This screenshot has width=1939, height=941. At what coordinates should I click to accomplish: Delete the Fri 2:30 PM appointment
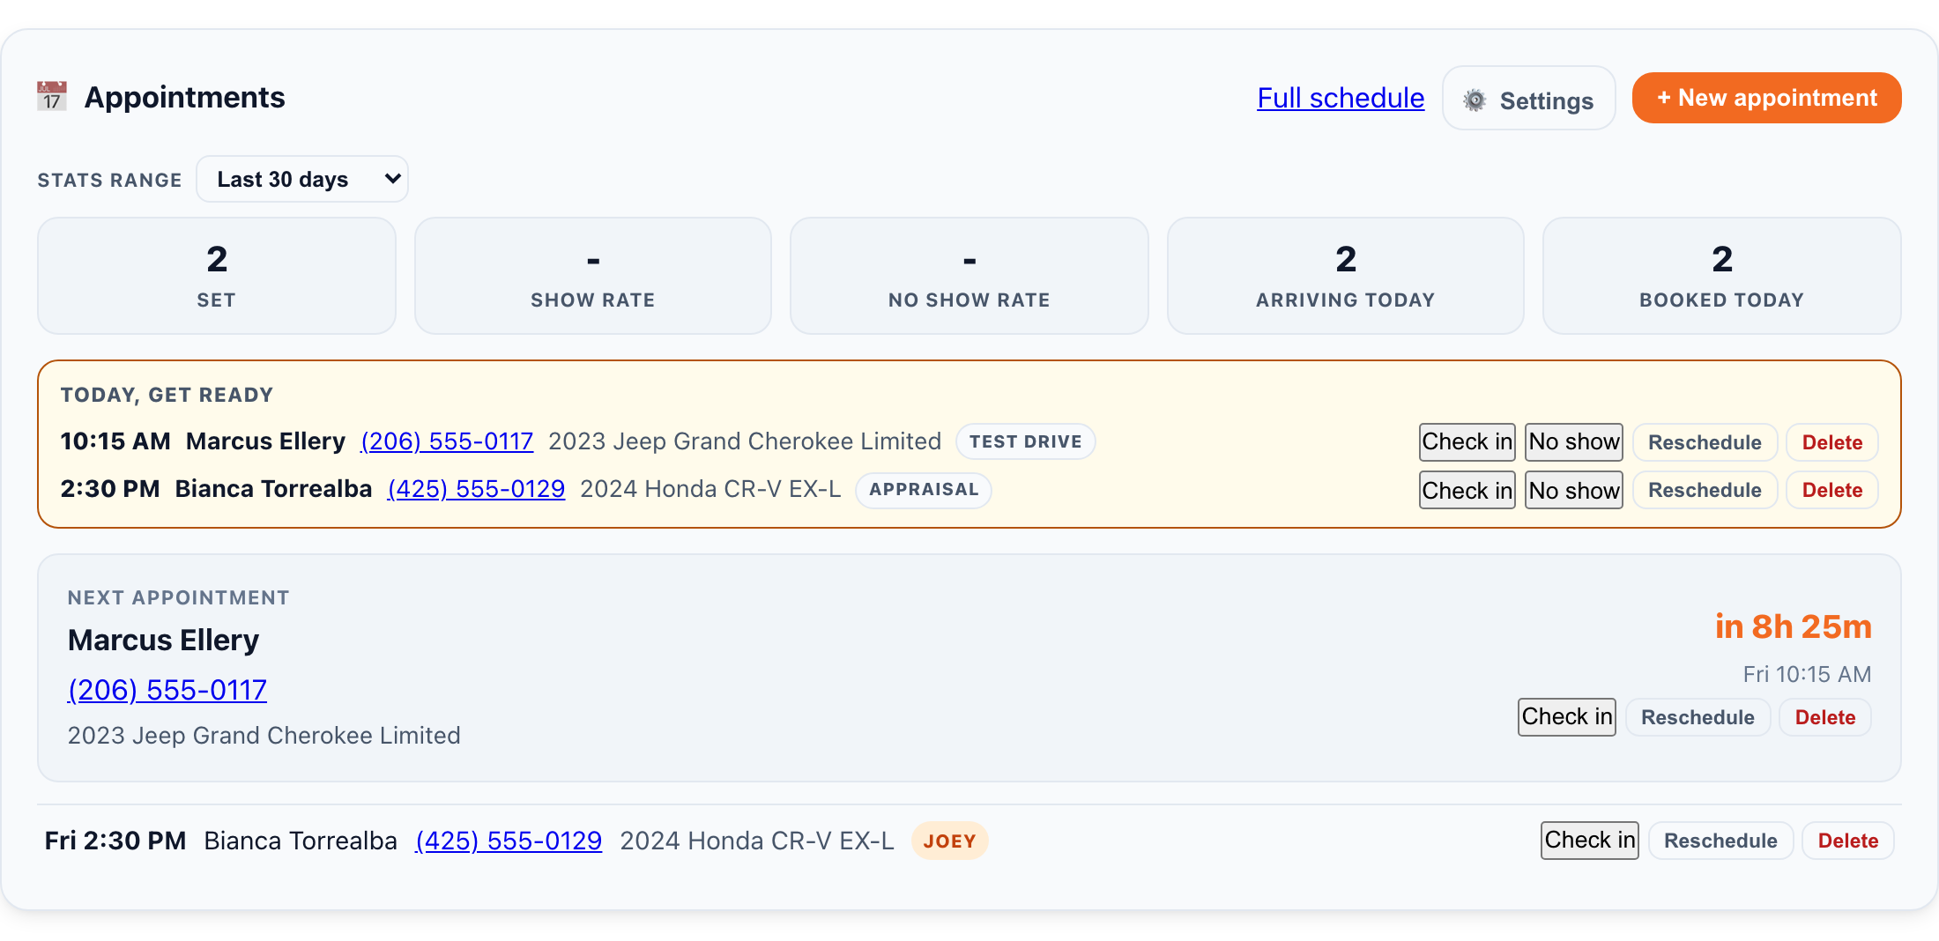click(1847, 841)
